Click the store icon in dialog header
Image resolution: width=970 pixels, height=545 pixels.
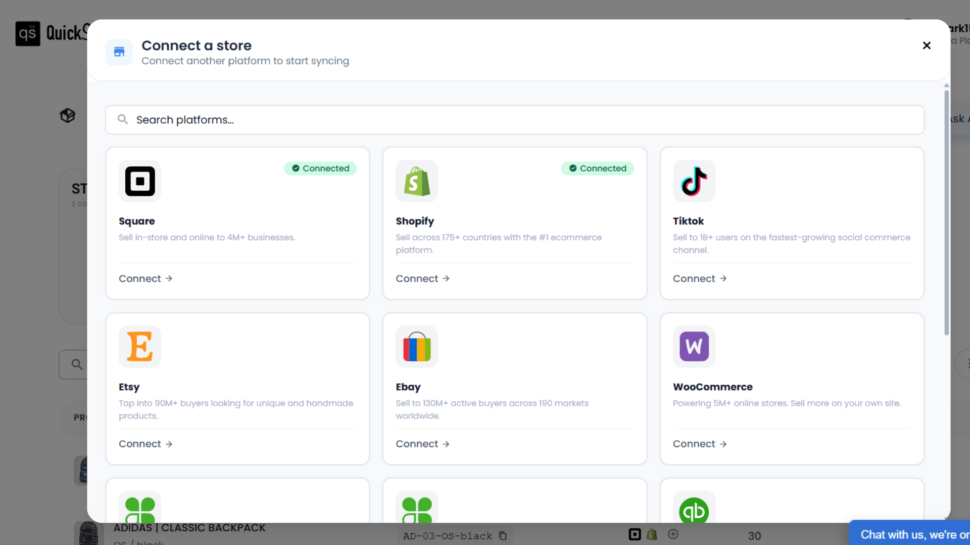[119, 52]
